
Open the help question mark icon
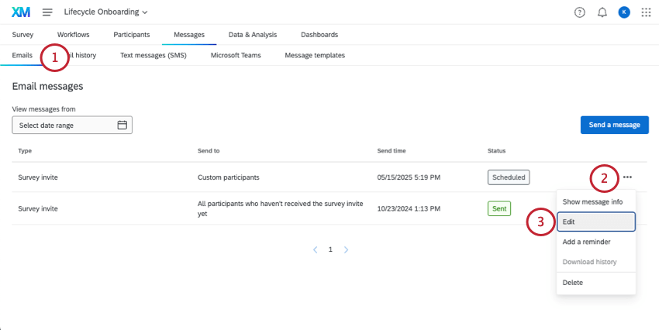point(579,12)
